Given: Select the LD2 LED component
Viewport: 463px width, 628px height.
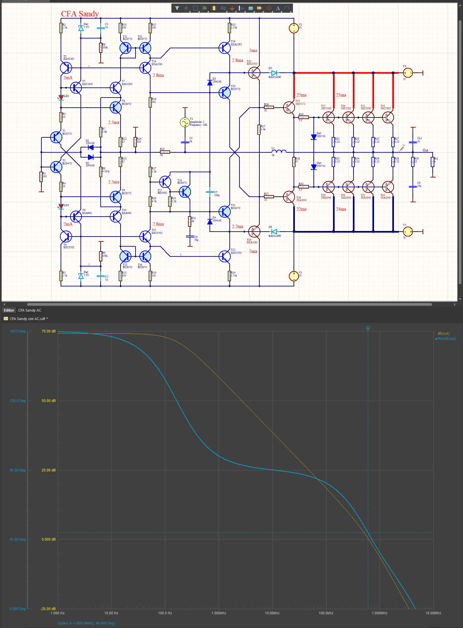Looking at the screenshot, I should click(61, 206).
